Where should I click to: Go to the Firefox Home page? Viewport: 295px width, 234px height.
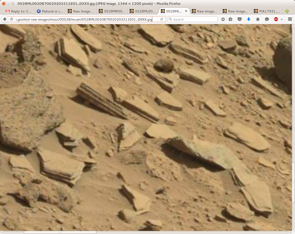coord(258,19)
